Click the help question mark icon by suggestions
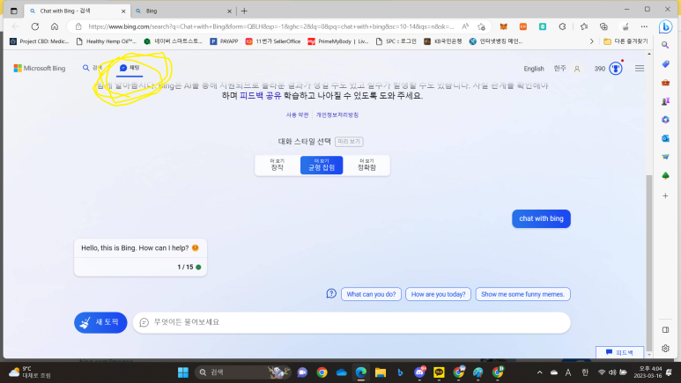 tap(331, 293)
